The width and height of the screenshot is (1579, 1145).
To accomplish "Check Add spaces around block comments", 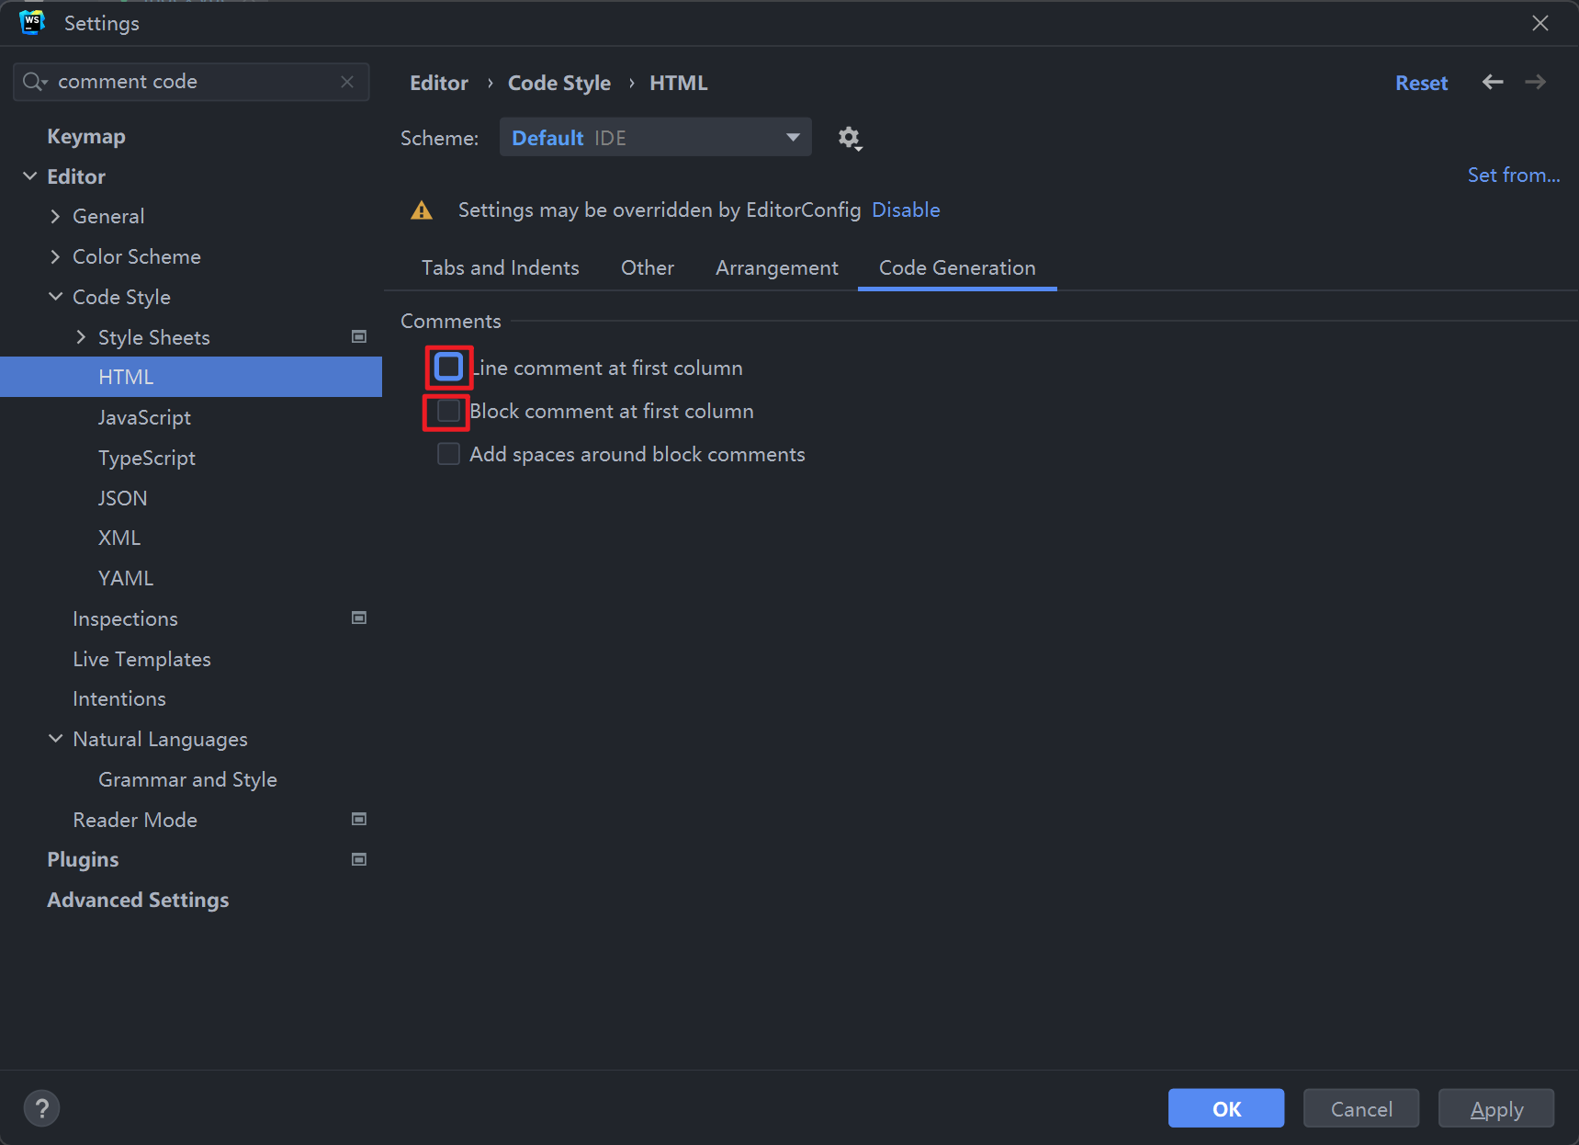I will (448, 455).
